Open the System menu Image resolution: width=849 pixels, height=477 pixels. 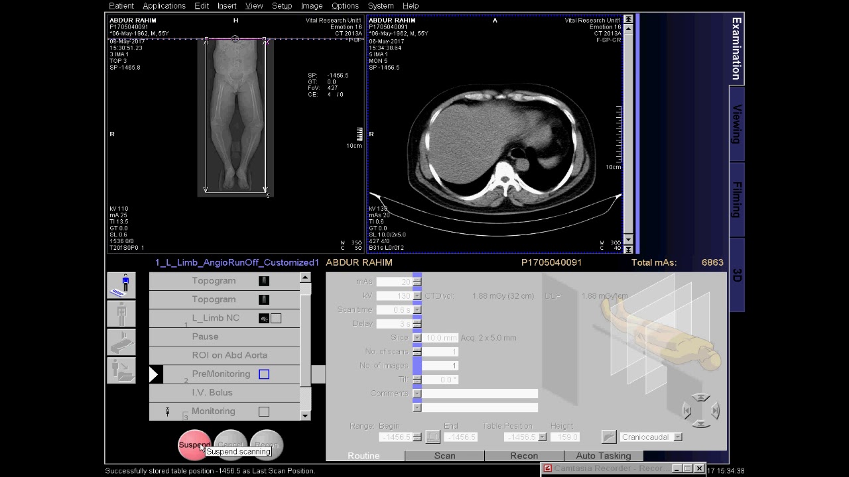pyautogui.click(x=381, y=6)
